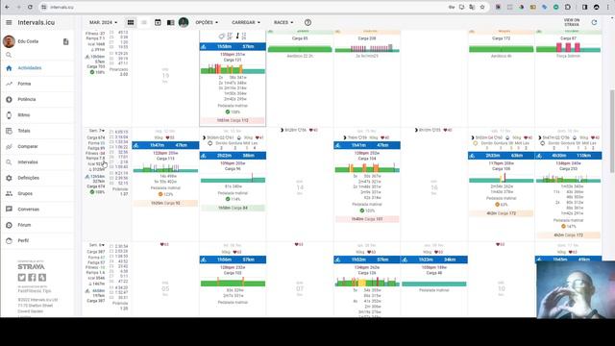
Task: Expand the Sem. 6 week summary arrow
Action: pos(103,245)
